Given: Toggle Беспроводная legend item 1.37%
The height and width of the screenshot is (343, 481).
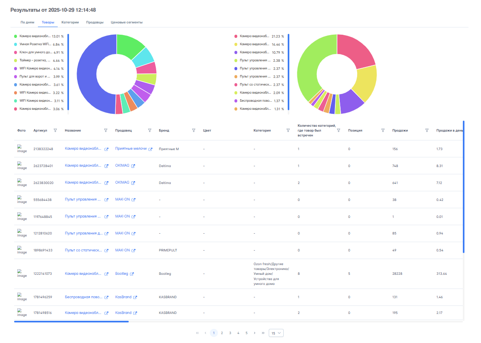Looking at the screenshot, I should 256,101.
